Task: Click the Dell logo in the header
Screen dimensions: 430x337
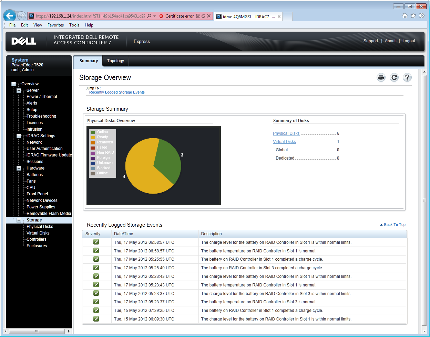Action: click(24, 41)
